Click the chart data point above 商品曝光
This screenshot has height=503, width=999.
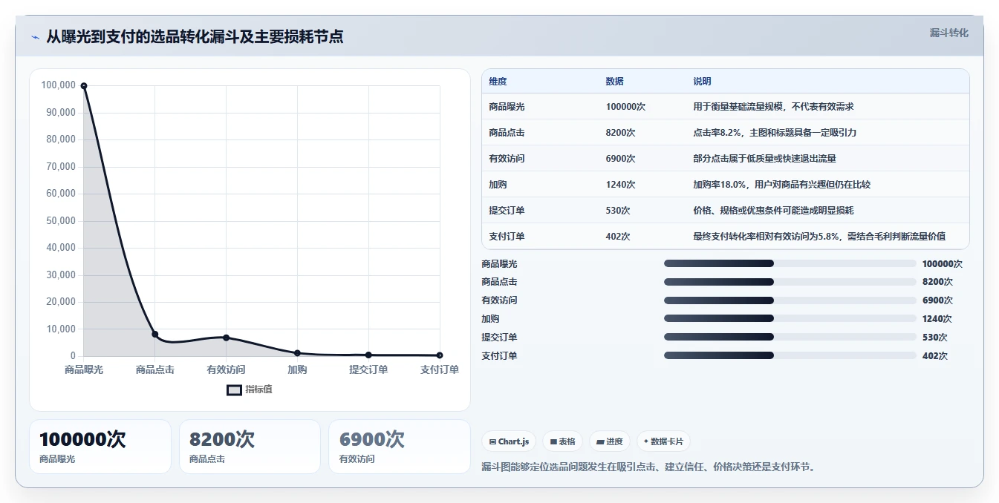84,86
